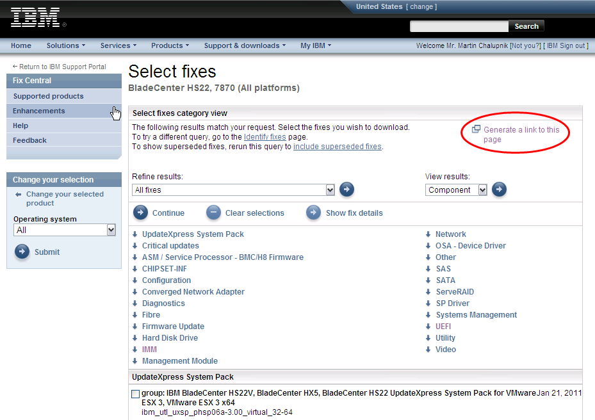Click the change country link
Screen dimensions: 595x420
421,7
